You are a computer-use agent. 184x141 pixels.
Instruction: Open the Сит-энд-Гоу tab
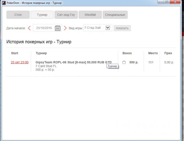[66, 15]
